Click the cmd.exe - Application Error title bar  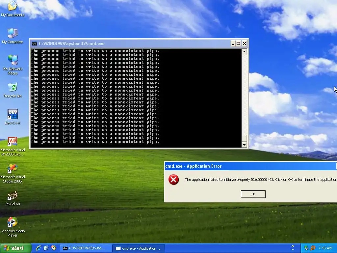[x=250, y=166]
